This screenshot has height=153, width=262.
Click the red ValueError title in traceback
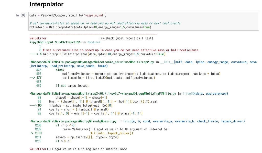point(38,38)
